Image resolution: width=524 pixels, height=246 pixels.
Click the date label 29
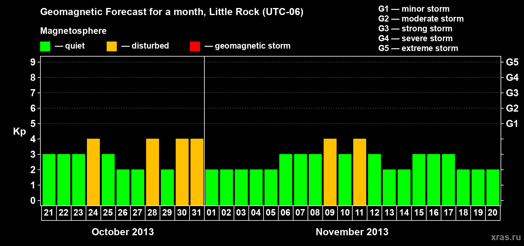(167, 212)
